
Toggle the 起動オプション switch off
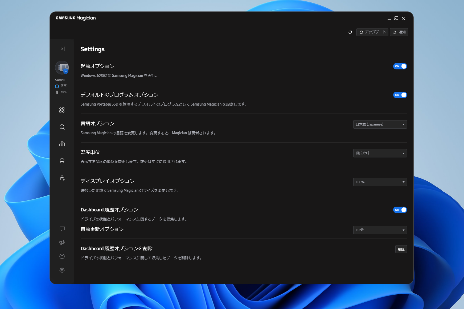click(x=400, y=66)
